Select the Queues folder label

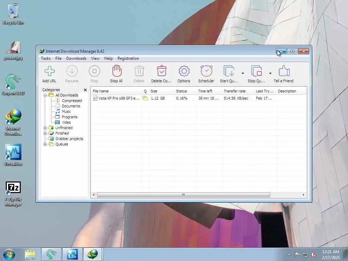pyautogui.click(x=62, y=144)
